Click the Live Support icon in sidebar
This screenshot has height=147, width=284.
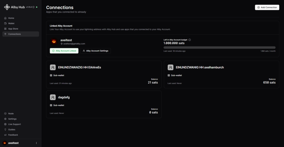pos(5,124)
